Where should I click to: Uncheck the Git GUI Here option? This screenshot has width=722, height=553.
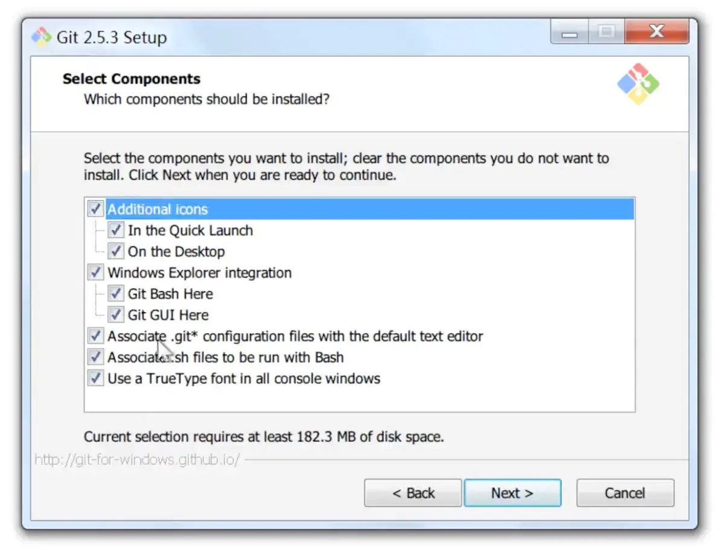coord(116,315)
